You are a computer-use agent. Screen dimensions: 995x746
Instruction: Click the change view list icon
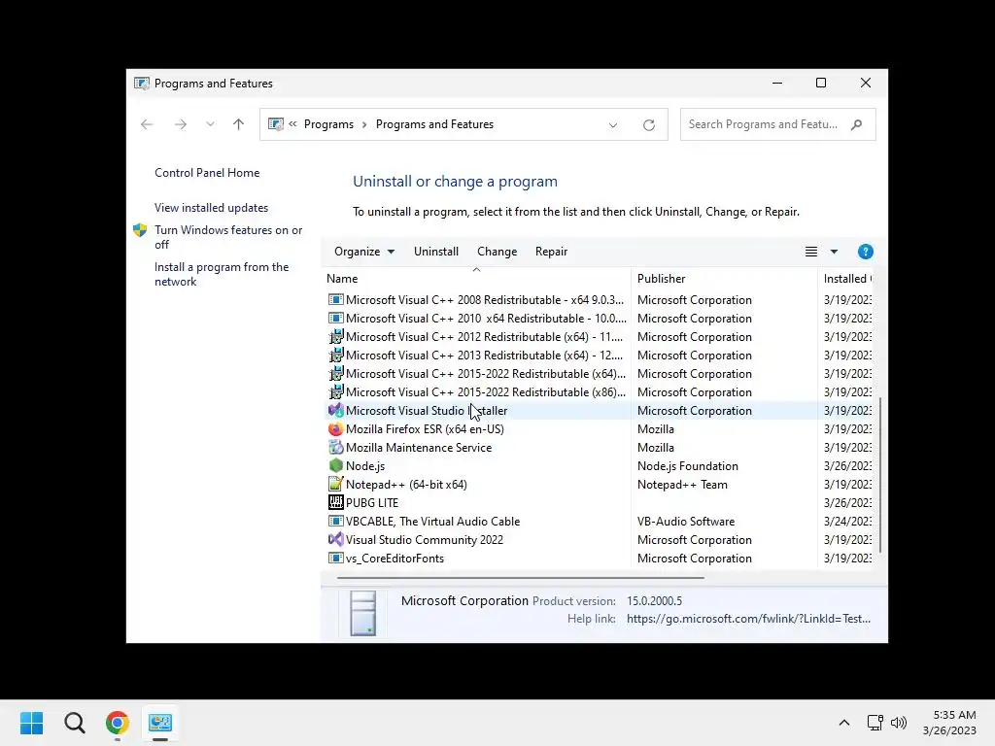[x=811, y=252]
